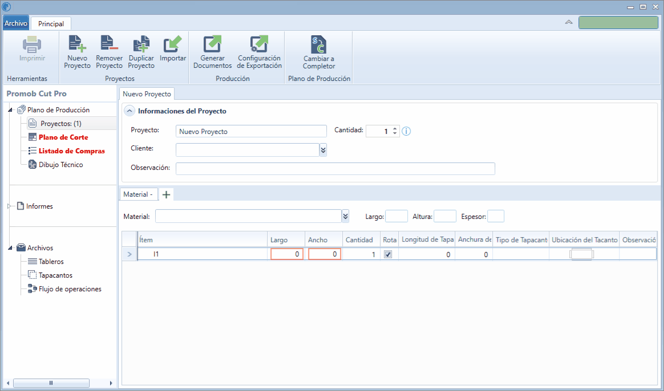
Task: Click the sidebar scrollbar left arrow
Action: coord(8,383)
